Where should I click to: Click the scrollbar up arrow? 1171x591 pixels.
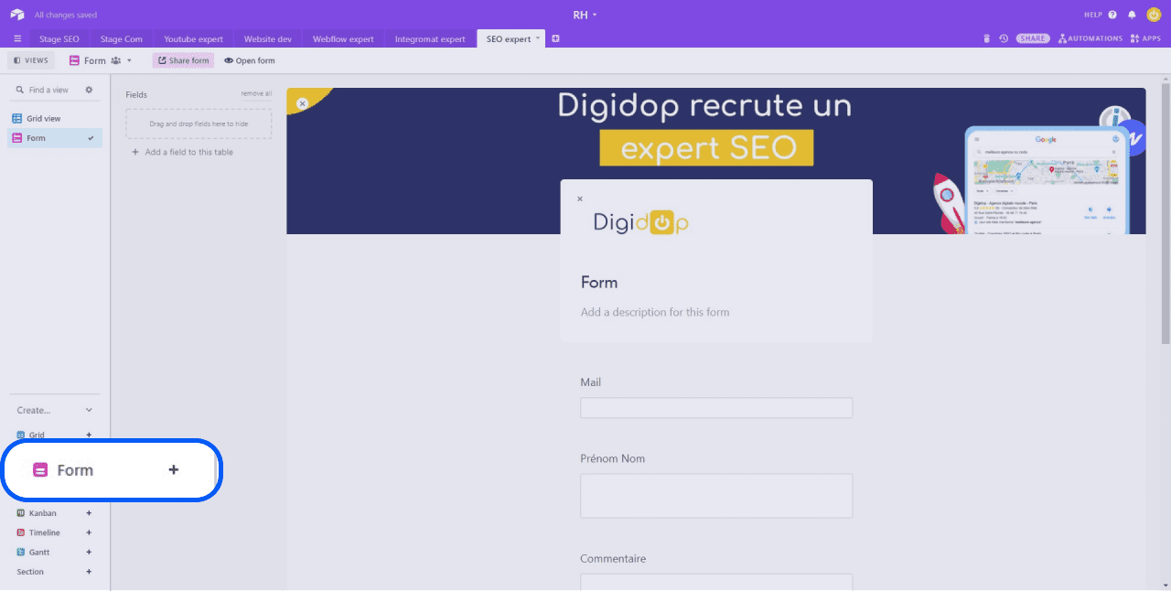tap(1166, 79)
